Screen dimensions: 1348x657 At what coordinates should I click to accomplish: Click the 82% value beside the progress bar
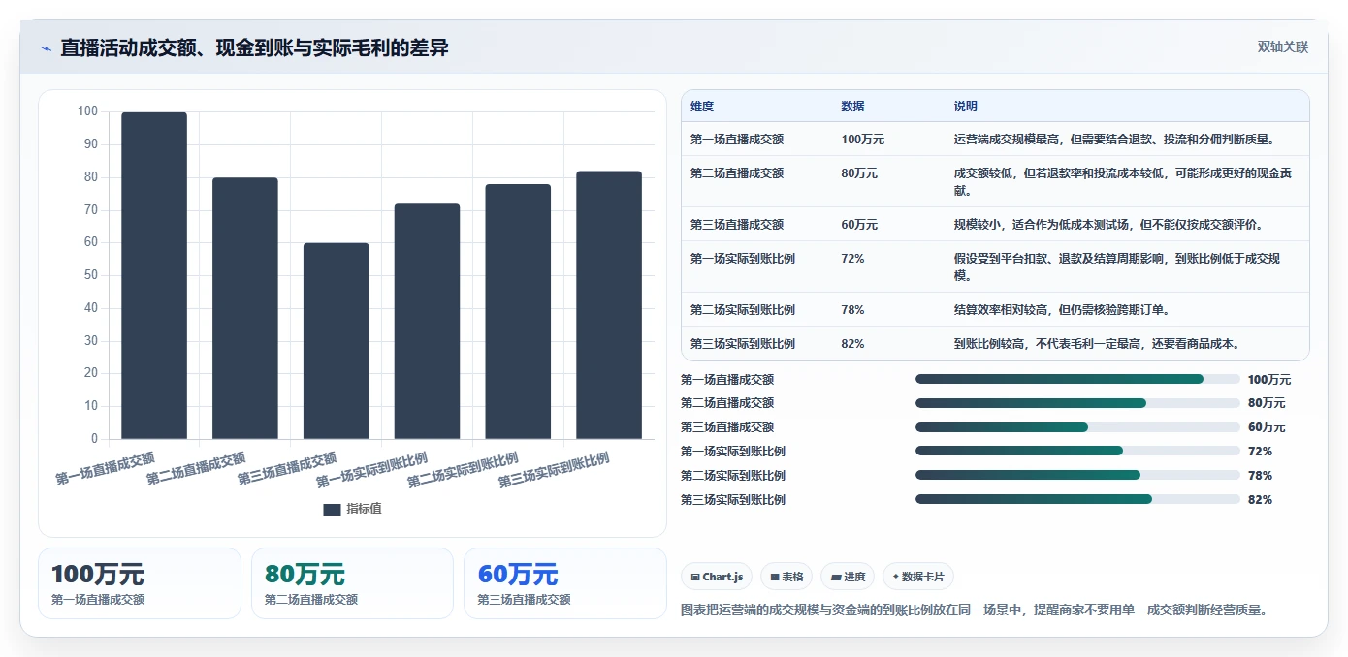click(1261, 500)
